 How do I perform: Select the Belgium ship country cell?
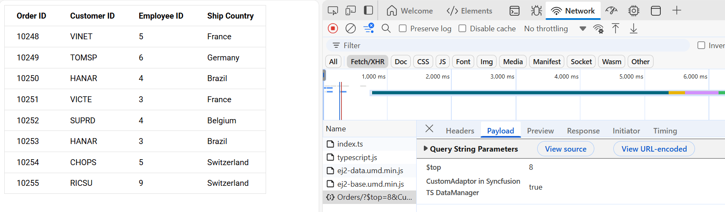pos(222,120)
